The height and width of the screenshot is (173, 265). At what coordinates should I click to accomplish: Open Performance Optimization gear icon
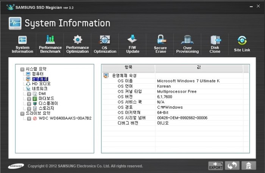pyautogui.click(x=78, y=40)
